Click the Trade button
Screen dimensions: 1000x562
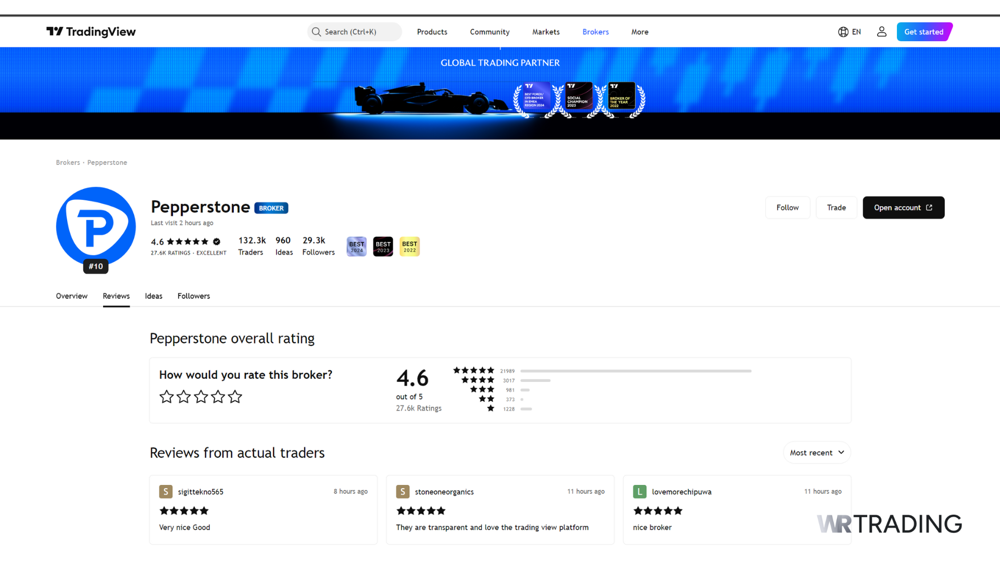pyautogui.click(x=836, y=208)
